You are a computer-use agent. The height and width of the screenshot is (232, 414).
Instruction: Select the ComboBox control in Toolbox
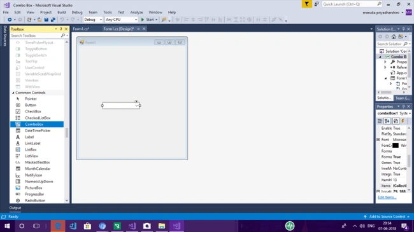[37, 124]
